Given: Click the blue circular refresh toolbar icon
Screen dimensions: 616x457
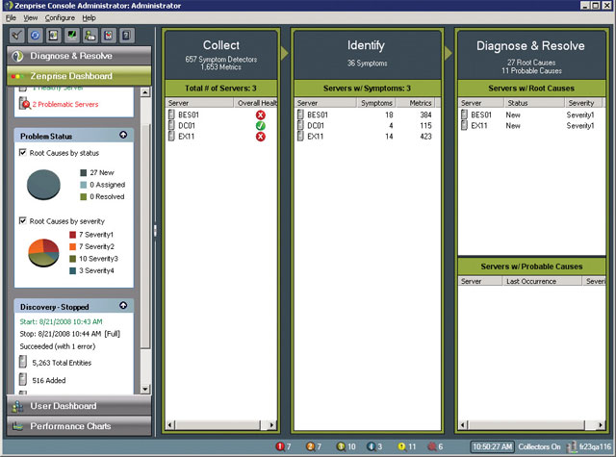Looking at the screenshot, I should tap(35, 36).
